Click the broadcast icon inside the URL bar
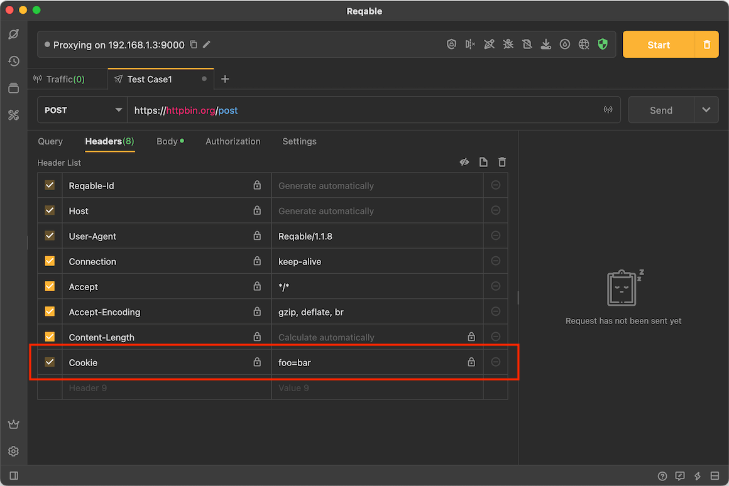729x486 pixels. point(608,110)
